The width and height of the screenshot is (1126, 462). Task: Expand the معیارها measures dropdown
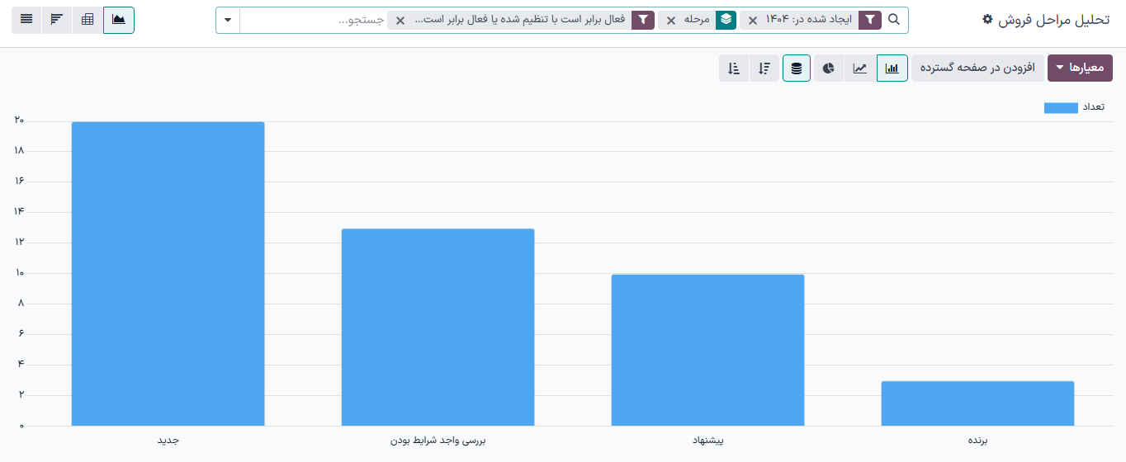pos(1080,68)
